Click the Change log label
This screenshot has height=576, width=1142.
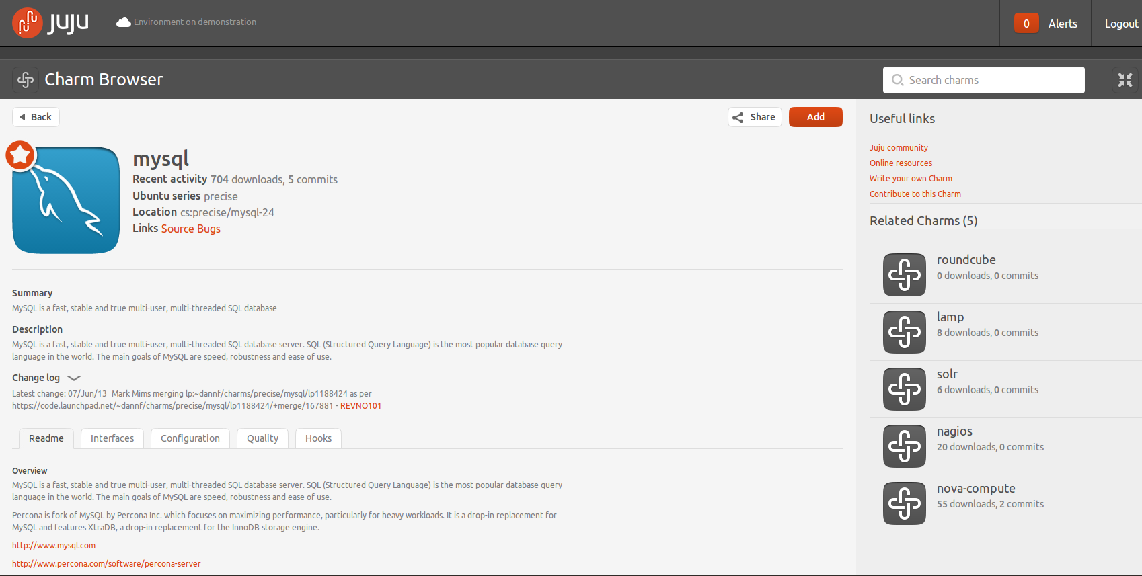tap(36, 378)
